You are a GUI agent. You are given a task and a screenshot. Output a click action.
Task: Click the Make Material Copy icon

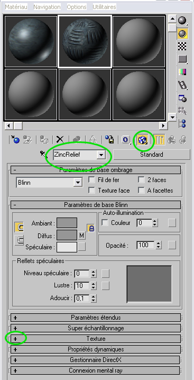coord(77,140)
